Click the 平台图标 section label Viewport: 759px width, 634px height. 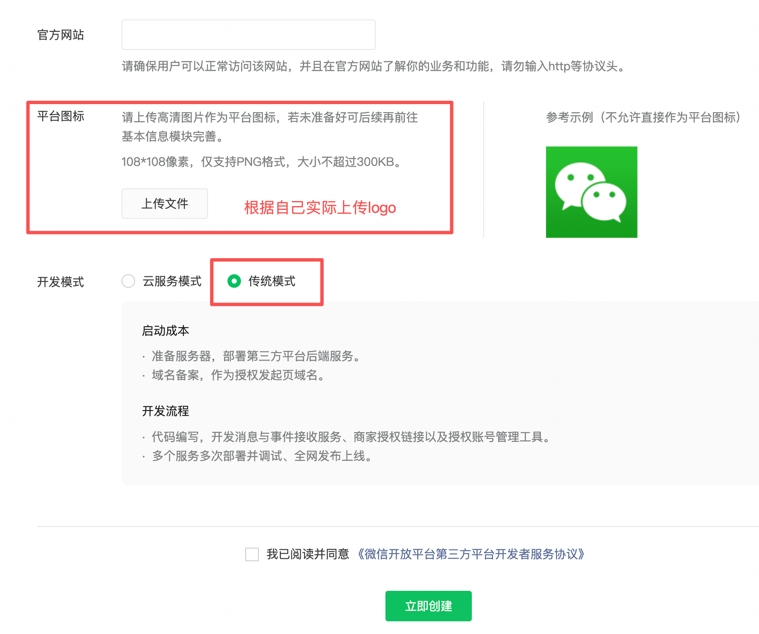pos(61,116)
